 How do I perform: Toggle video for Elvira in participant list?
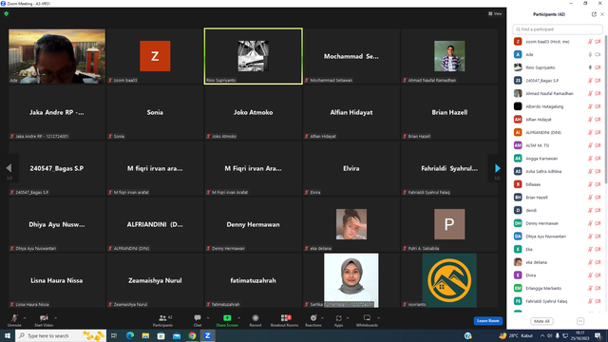tap(598, 275)
